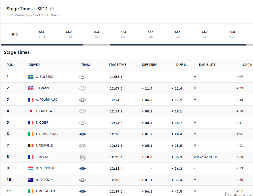
Task: Click the DIFF 1st column header
Action: [x=182, y=65]
